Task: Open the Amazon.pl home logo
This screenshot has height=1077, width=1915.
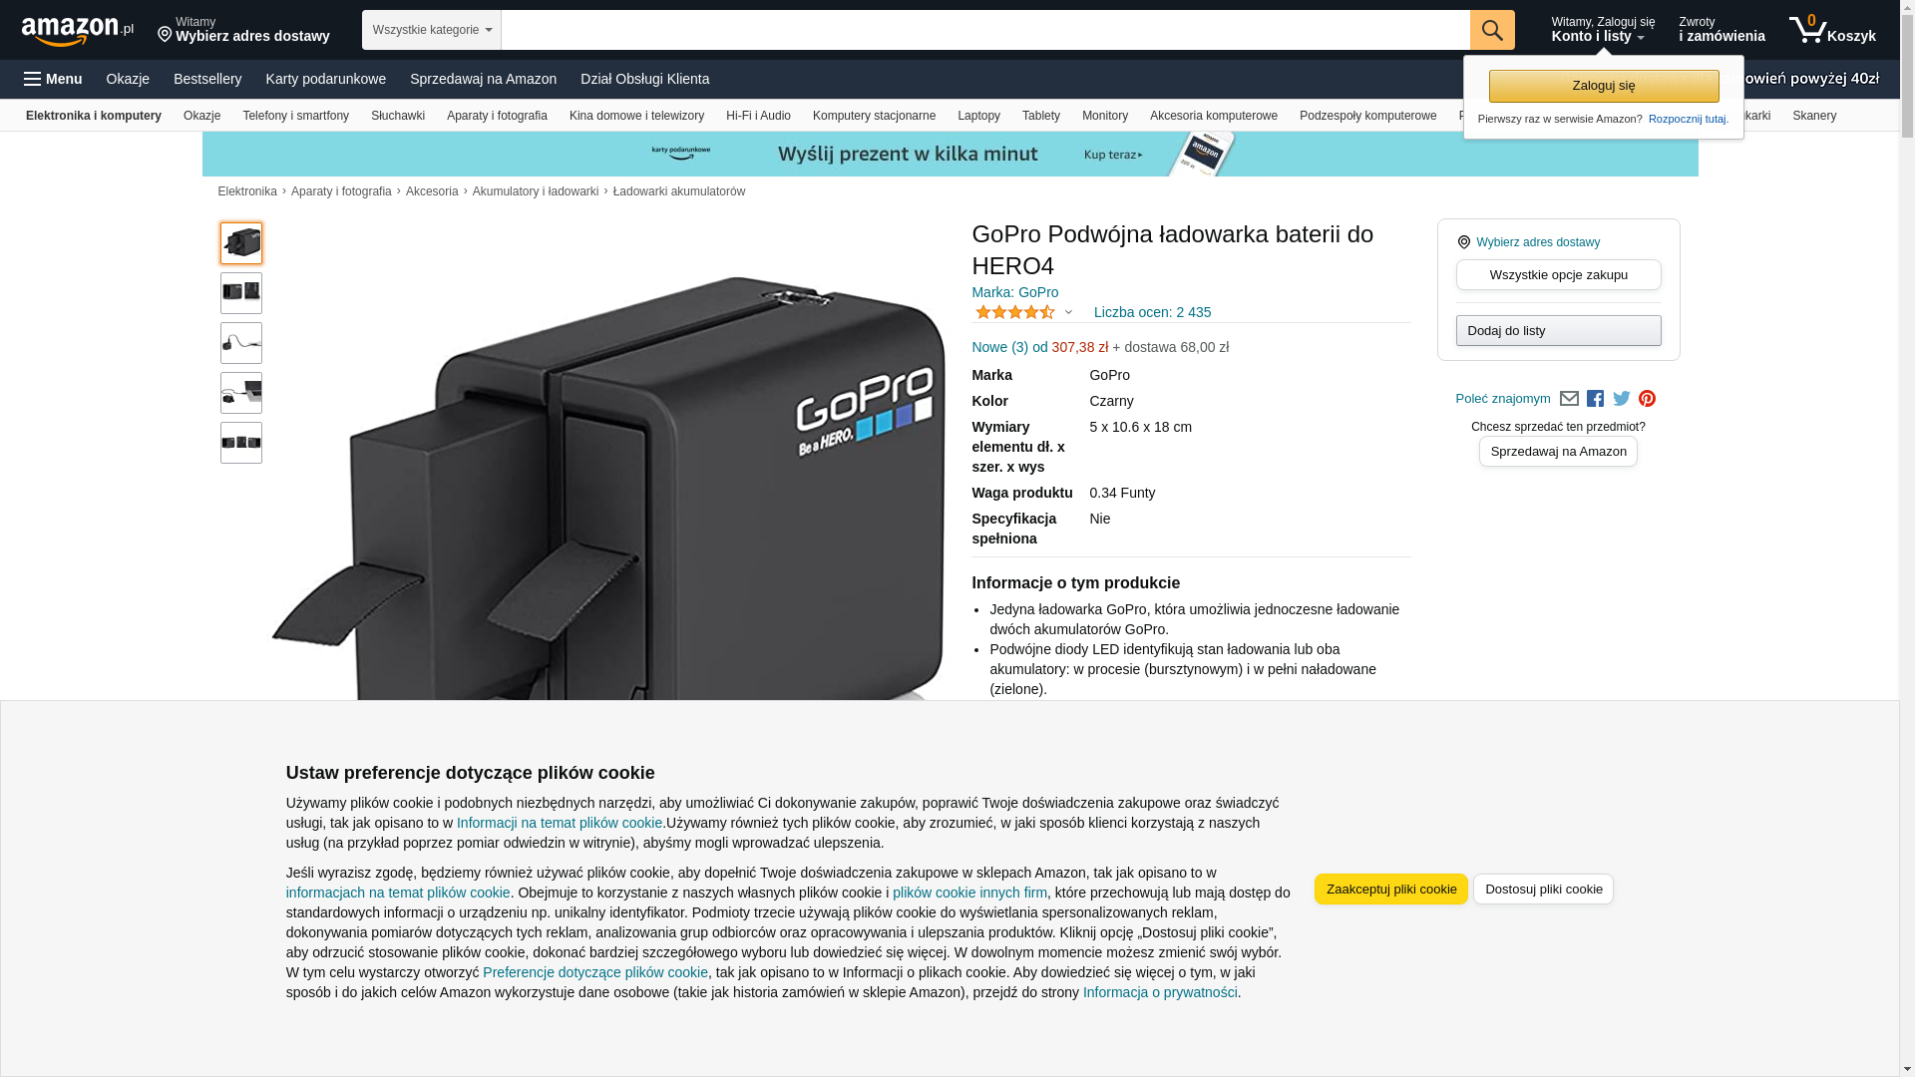Action: click(78, 31)
